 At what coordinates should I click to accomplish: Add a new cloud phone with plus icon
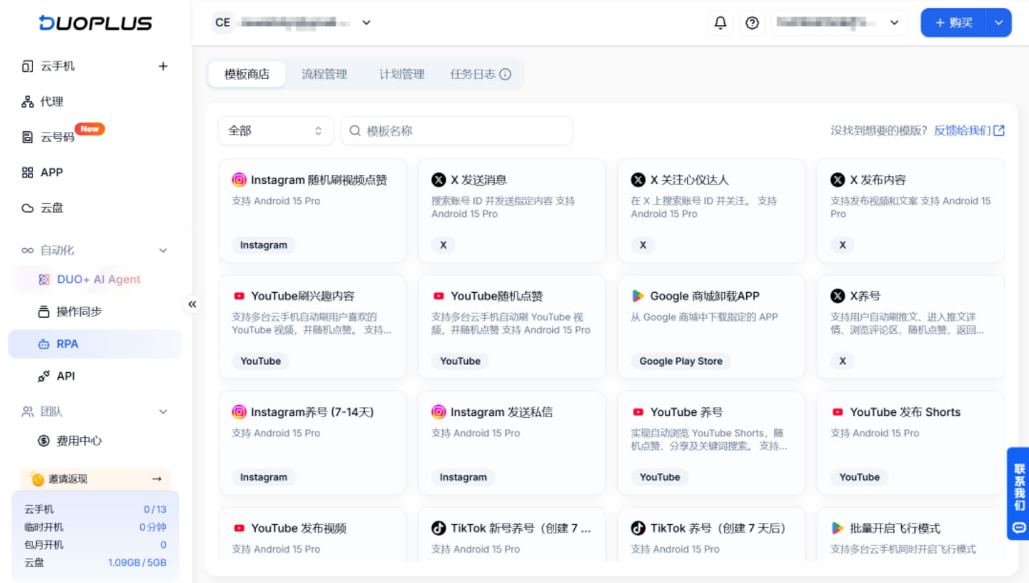[163, 66]
